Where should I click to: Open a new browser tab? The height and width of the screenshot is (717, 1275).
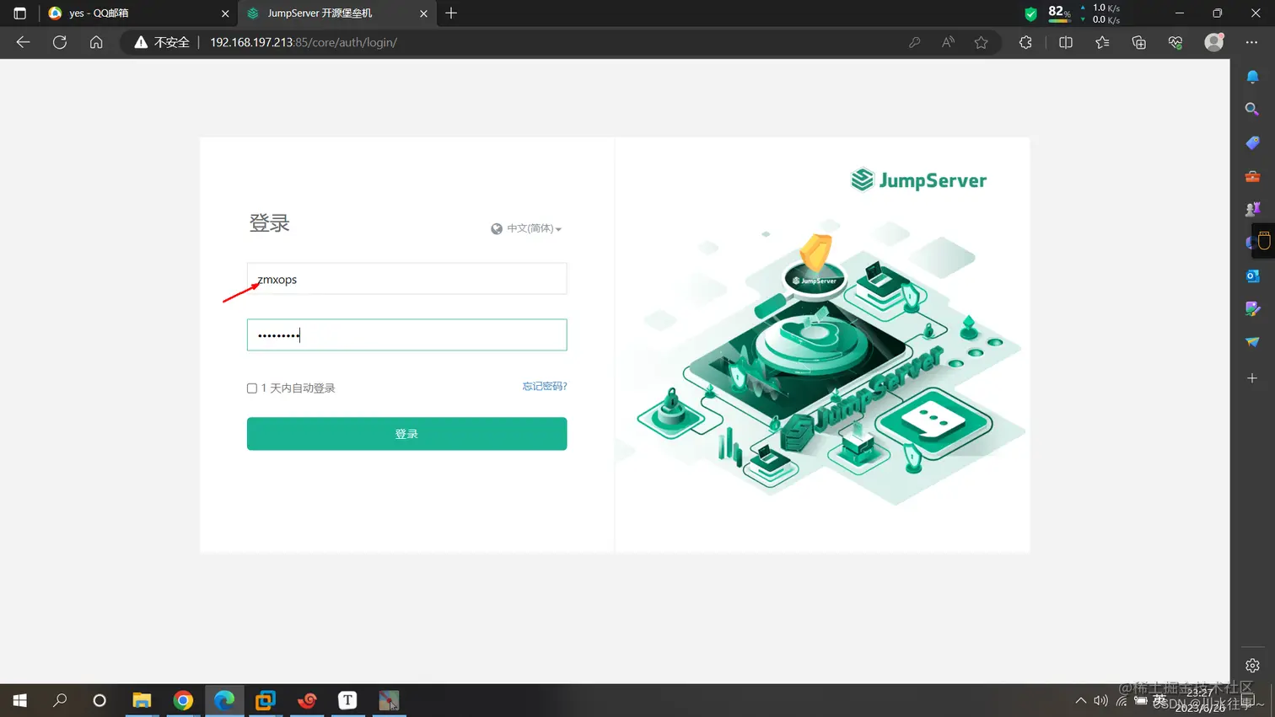pos(451,13)
